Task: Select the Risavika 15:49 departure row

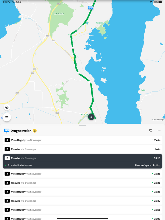Action: (82, 201)
